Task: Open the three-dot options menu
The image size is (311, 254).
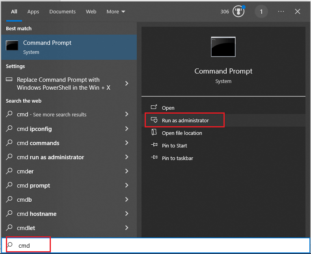Action: click(281, 12)
